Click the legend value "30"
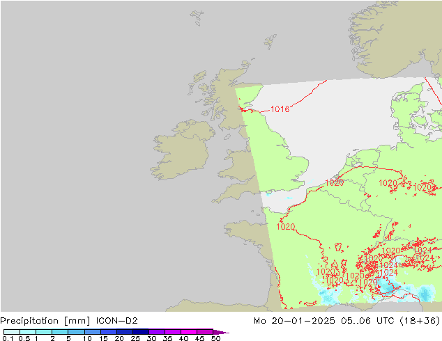The height and width of the screenshot is (341, 442). 151,338
